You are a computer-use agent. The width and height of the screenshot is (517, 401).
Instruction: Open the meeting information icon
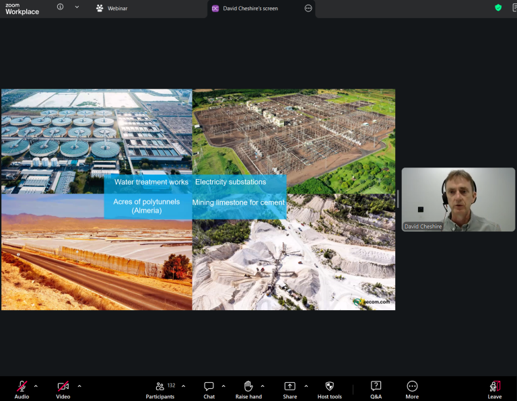[x=60, y=7]
